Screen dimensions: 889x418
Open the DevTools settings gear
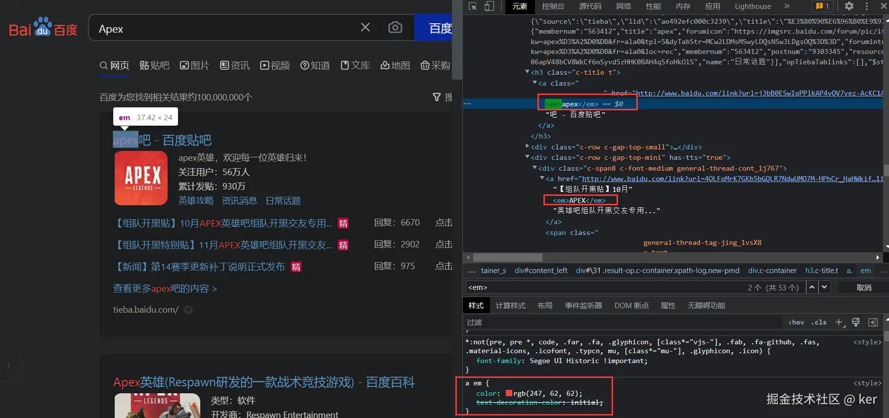pos(849,6)
